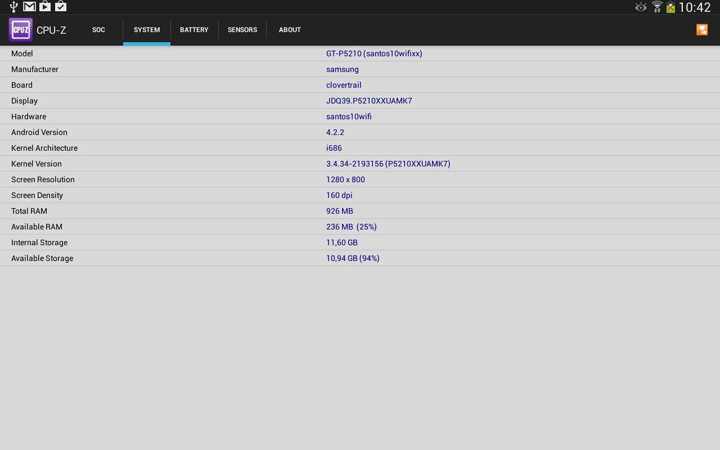
Task: Tap the JDQ39.P5210XXUAMK7 value
Action: tap(369, 101)
